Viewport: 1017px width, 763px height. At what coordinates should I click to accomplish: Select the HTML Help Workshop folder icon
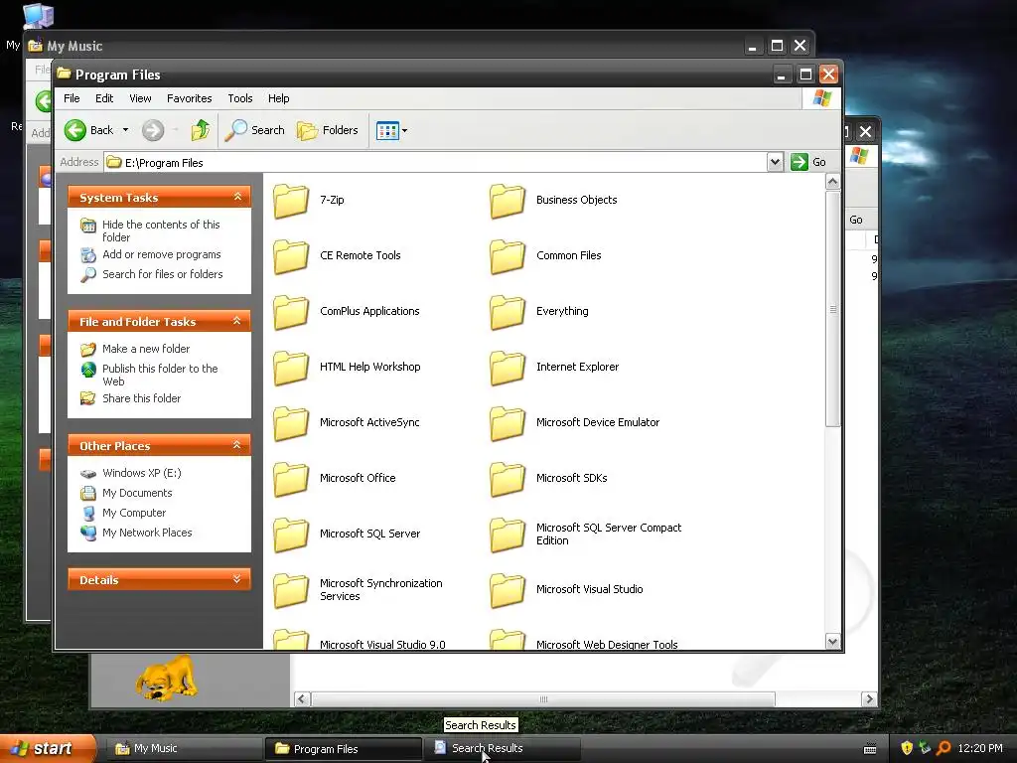291,368
